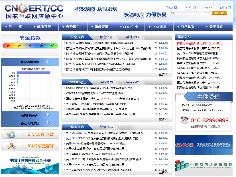236x177 pixels.
Task: Open the 安全工具下载 banner button
Action: pos(30,134)
